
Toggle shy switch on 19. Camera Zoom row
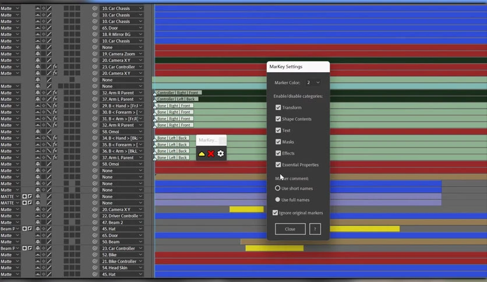tap(38, 54)
